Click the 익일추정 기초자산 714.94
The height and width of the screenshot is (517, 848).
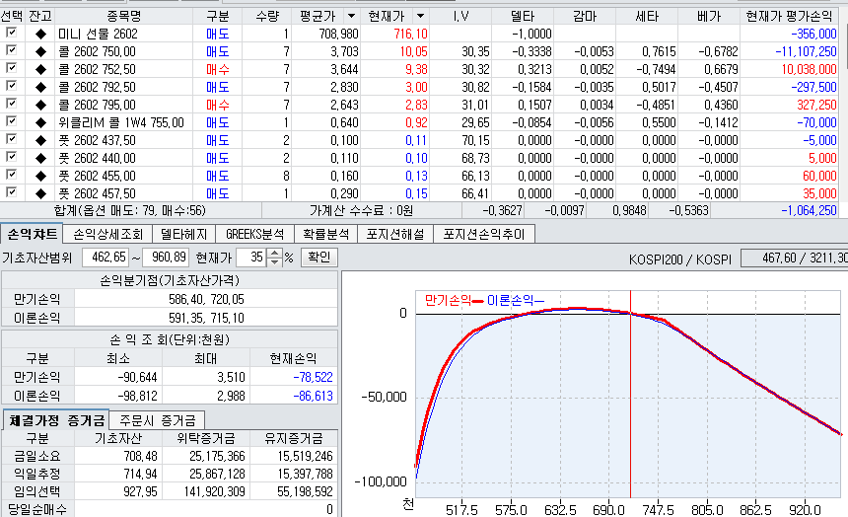coord(140,475)
